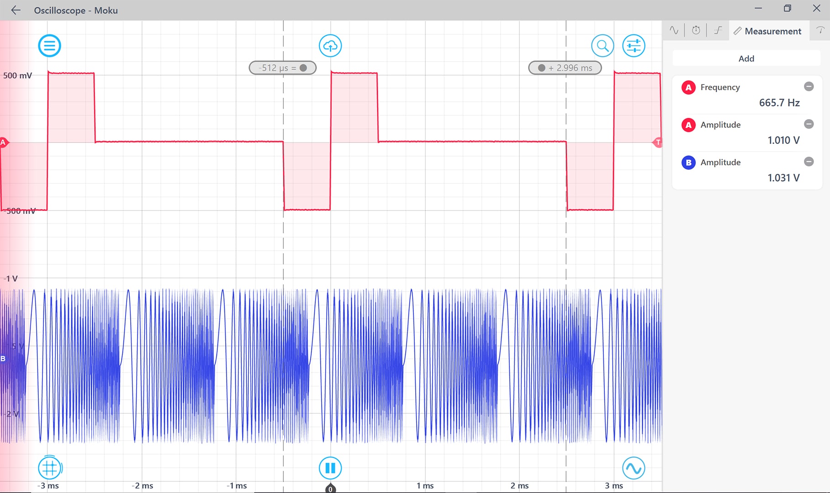Screen dimensions: 830x493
Task: Click the cloud upload share icon
Action: coord(330,46)
